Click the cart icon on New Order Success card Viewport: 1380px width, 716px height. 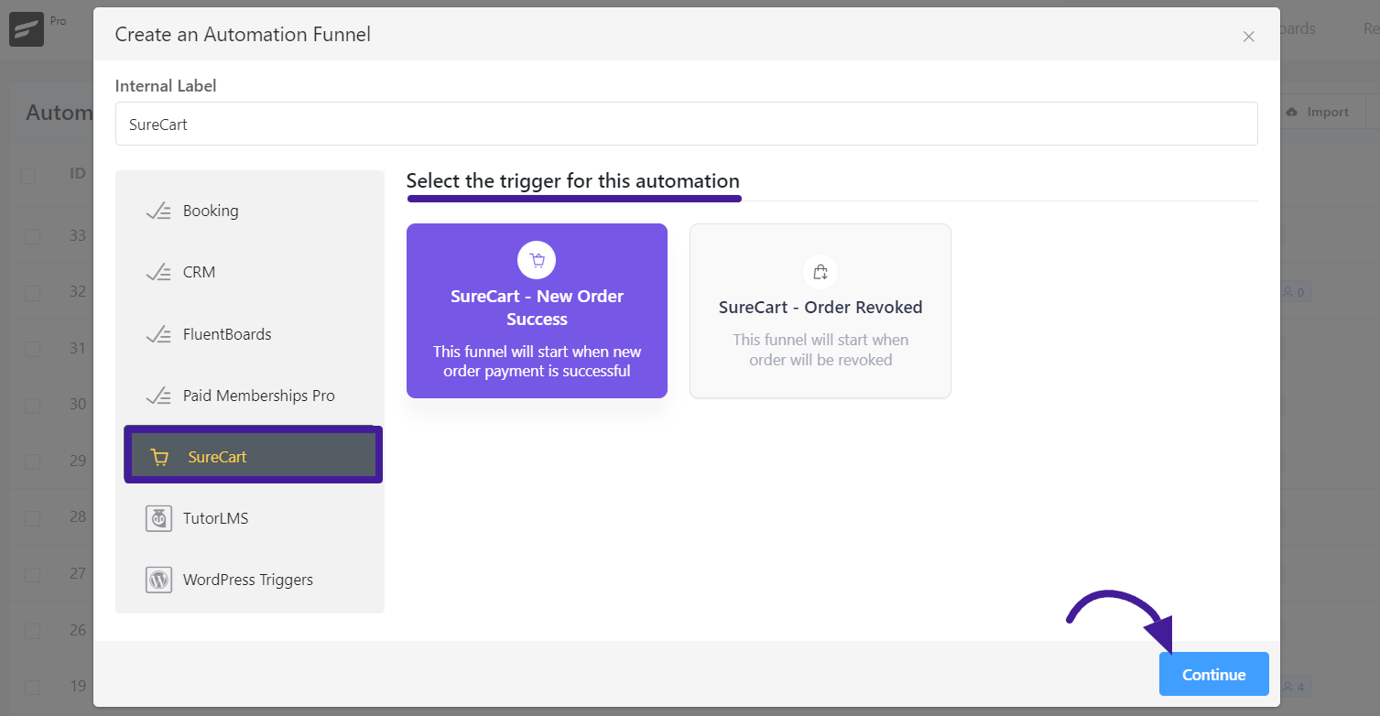pyautogui.click(x=537, y=260)
